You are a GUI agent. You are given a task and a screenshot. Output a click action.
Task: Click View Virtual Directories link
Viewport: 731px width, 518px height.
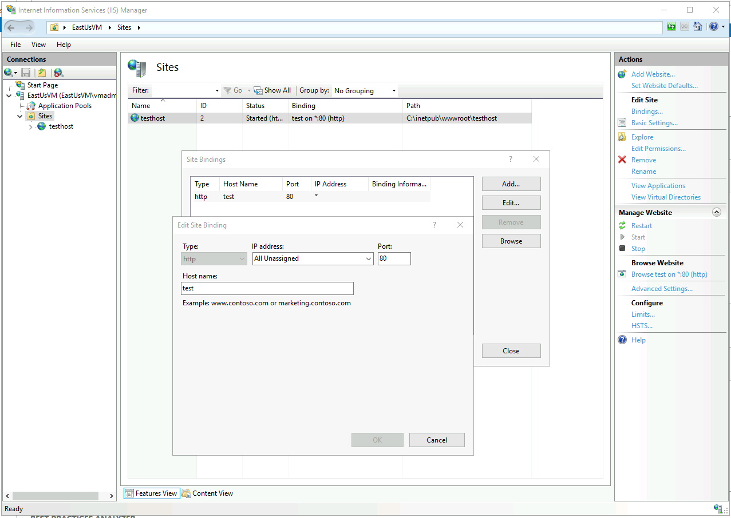pyautogui.click(x=666, y=197)
